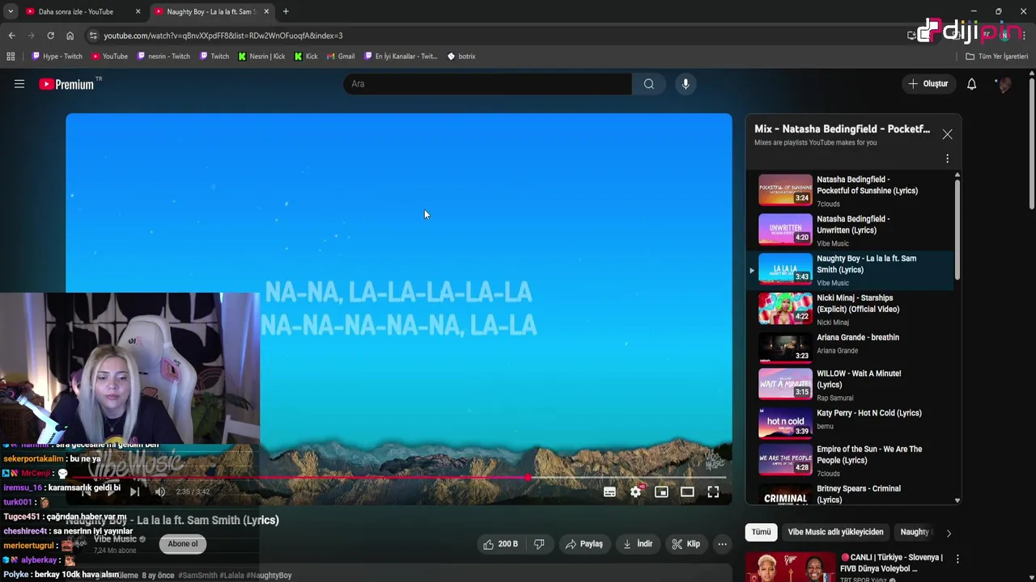Type in the Ara search field

tap(487, 84)
